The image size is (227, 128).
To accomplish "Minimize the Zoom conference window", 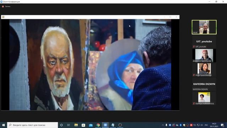I will coord(209,1).
